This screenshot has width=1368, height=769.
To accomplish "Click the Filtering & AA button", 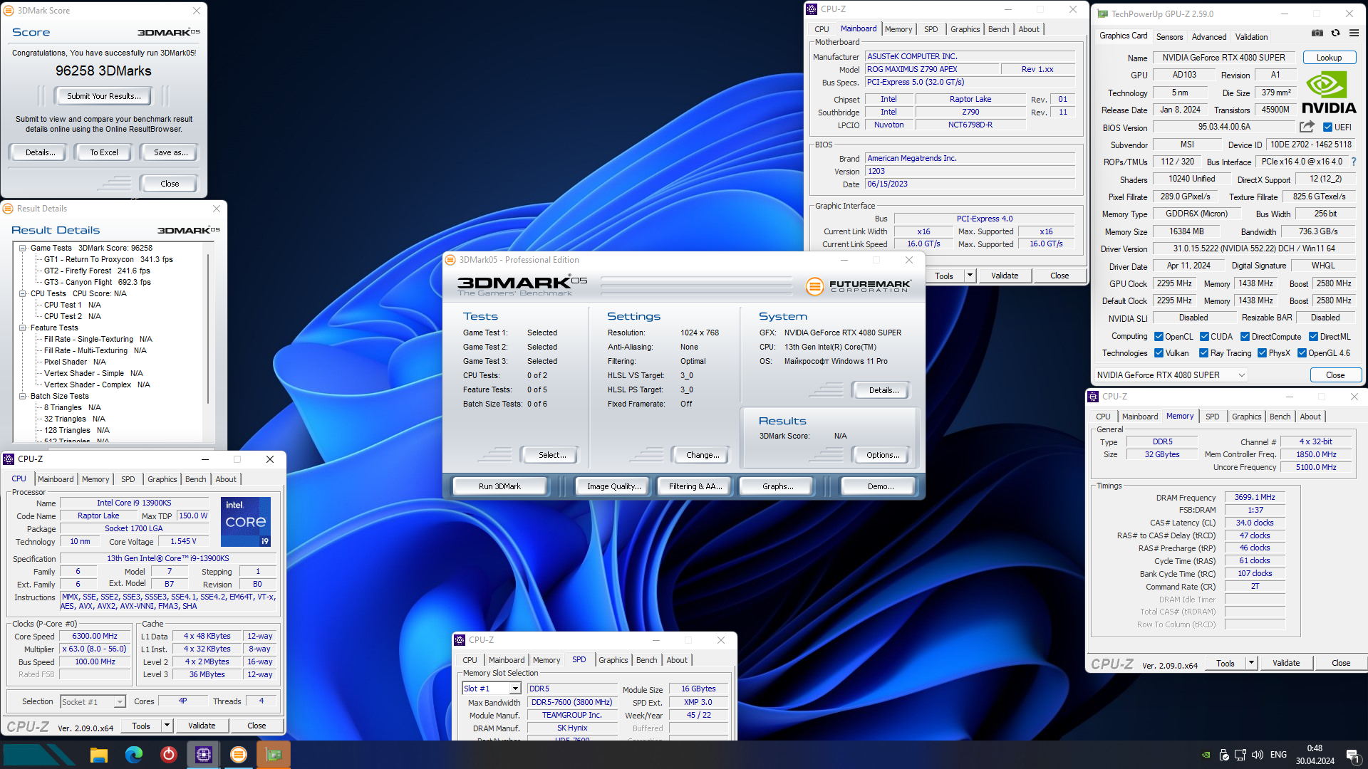I will 695,486.
